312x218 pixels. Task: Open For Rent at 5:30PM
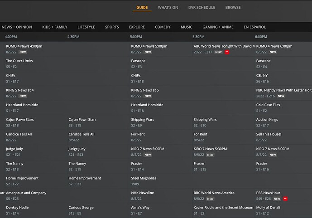point(223,137)
